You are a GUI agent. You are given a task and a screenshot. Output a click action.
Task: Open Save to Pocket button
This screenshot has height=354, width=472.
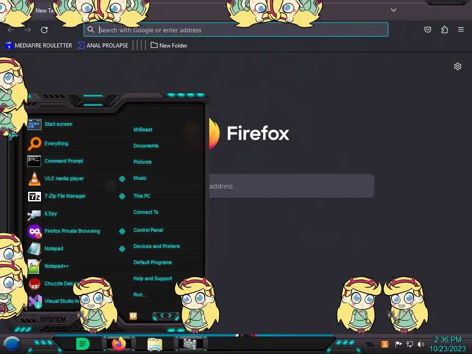pos(427,29)
